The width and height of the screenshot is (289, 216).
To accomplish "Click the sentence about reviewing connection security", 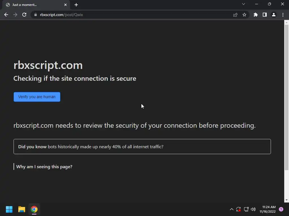I will point(135,125).
